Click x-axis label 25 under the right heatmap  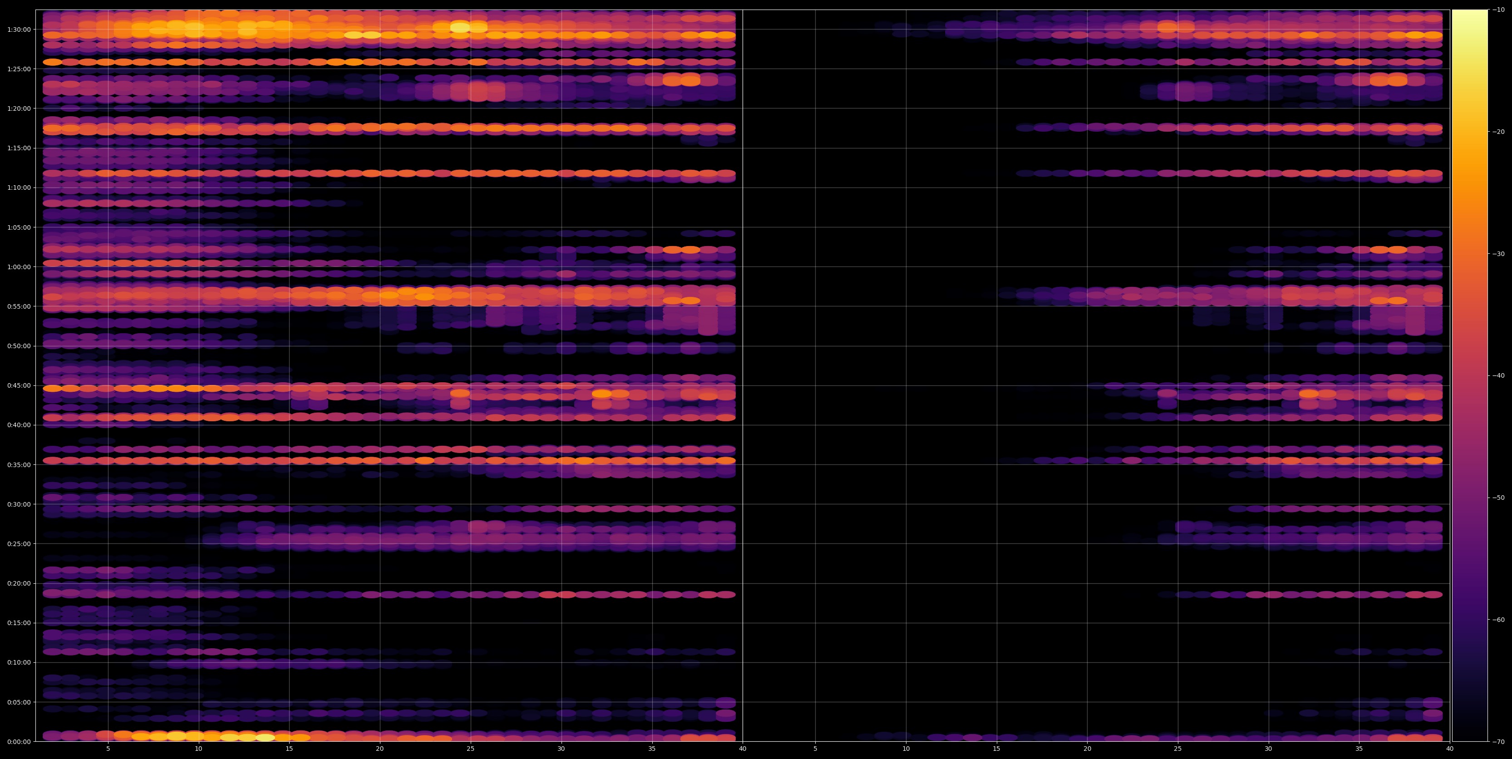pos(1178,749)
